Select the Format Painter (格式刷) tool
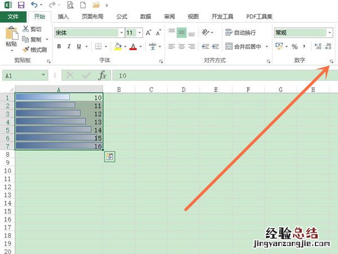Screen dimensions: 338x254 click(35, 50)
